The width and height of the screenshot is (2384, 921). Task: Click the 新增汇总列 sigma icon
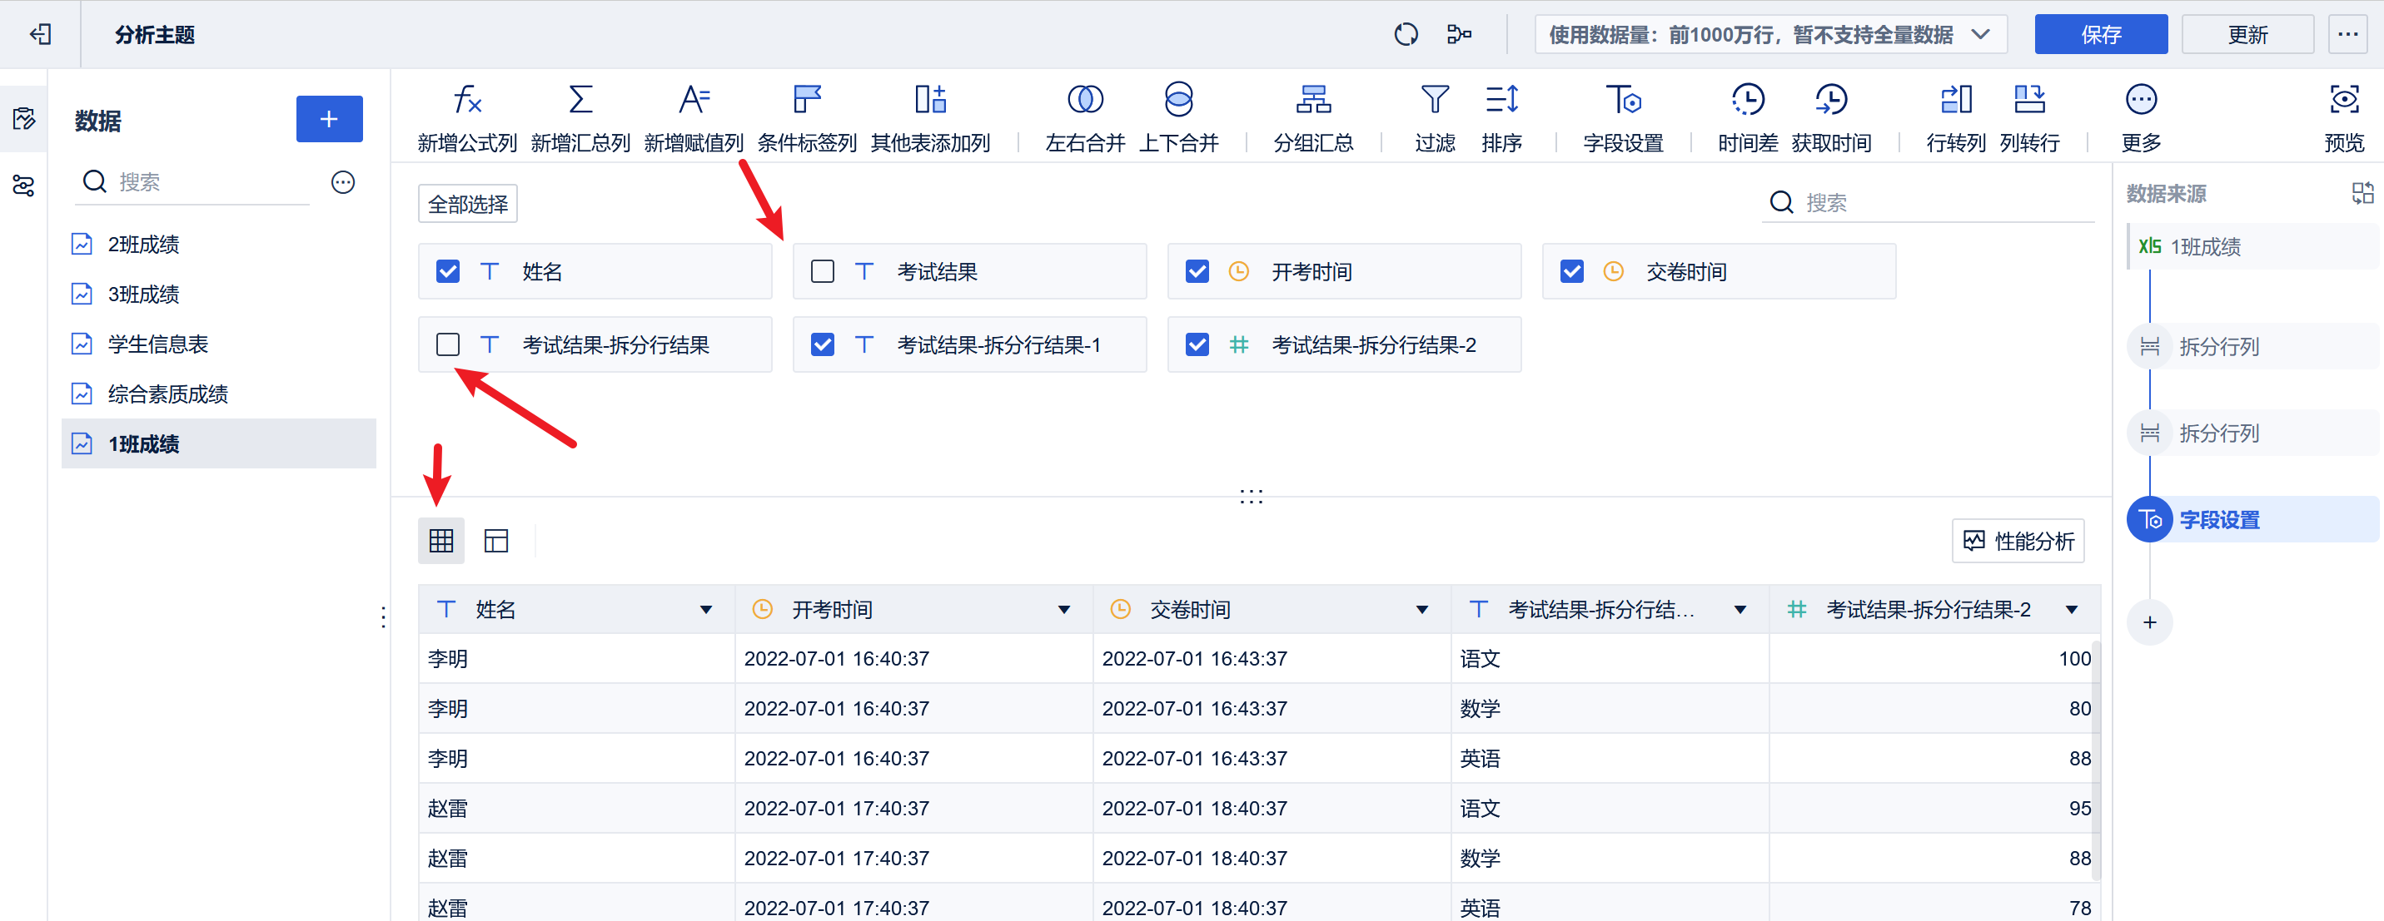pos(580,114)
